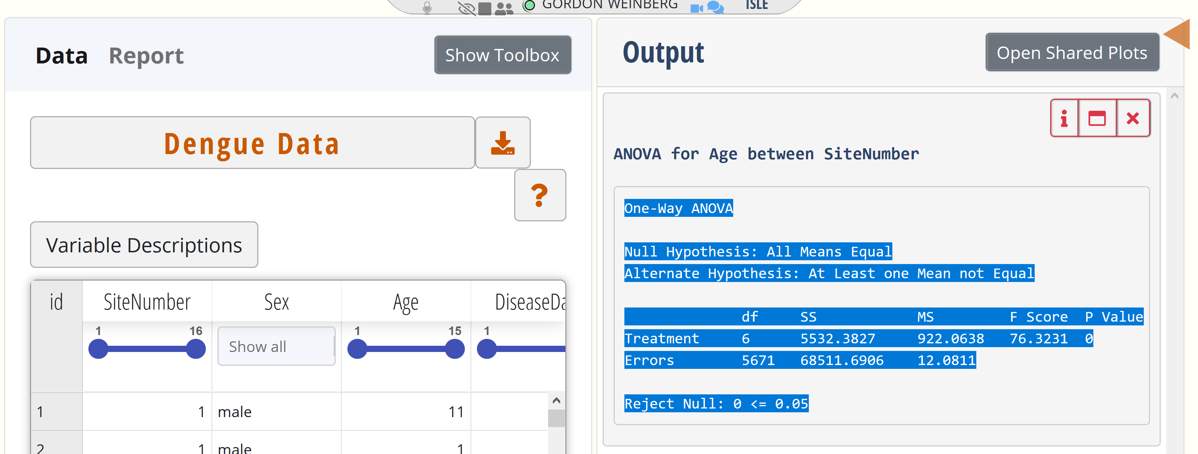Screen dimensions: 1198x454
Task: Toggle the microphone in the header bar
Action: click(427, 8)
